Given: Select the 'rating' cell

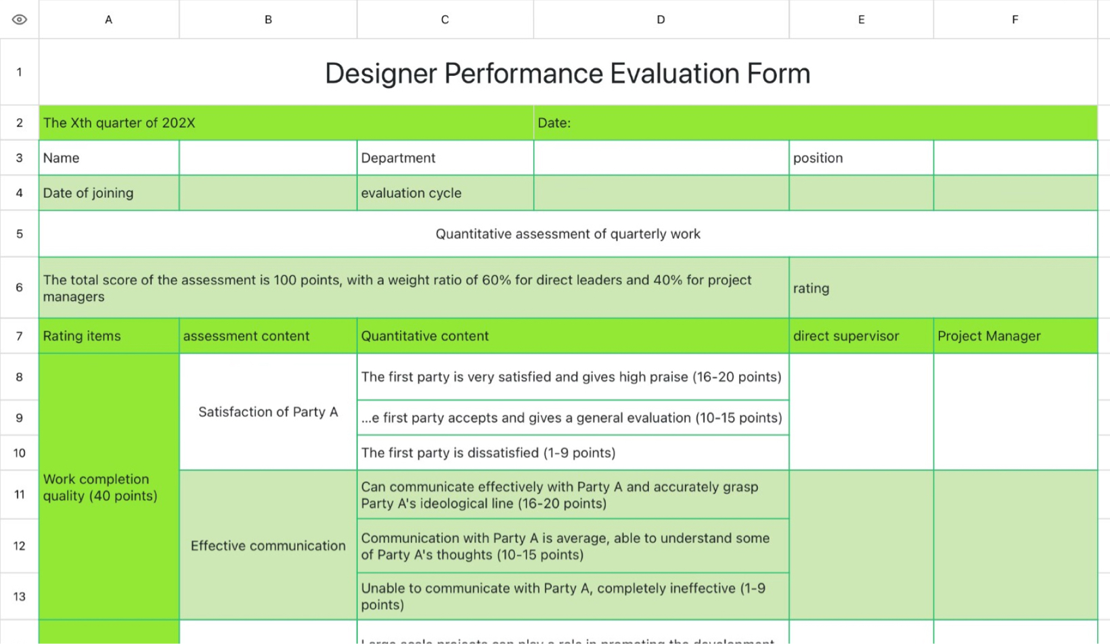Looking at the screenshot, I should pos(944,287).
